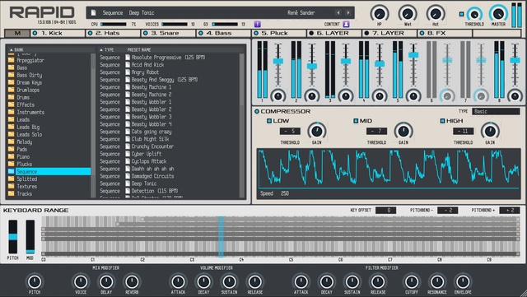Viewport: 527px width, 297px height.
Task: Adjust the HP knob
Action: coord(380,14)
